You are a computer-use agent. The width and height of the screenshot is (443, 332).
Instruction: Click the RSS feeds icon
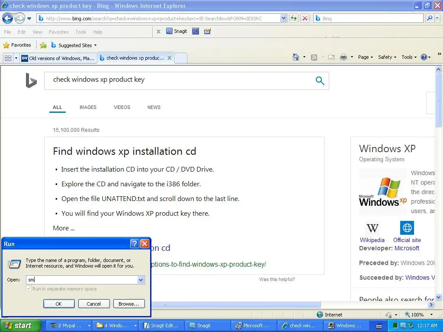pos(314,57)
